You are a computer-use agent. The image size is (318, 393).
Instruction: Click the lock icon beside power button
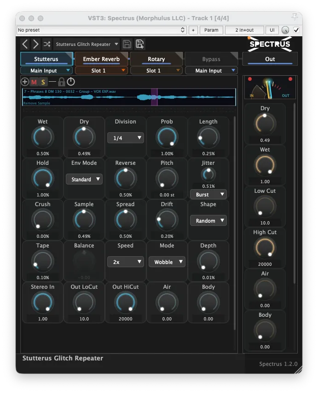[x=62, y=82]
